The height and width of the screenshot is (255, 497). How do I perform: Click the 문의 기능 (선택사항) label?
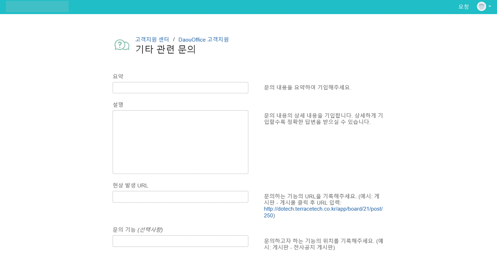(x=137, y=230)
